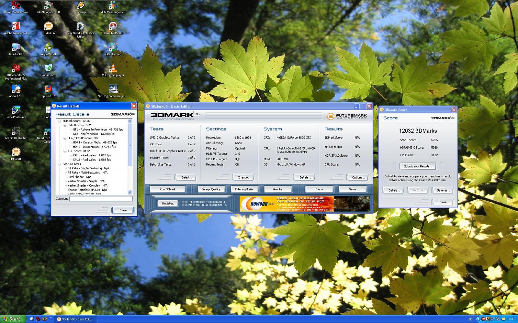518x323 pixels.
Task: Open the Filtering & AA... button
Action: (245, 189)
